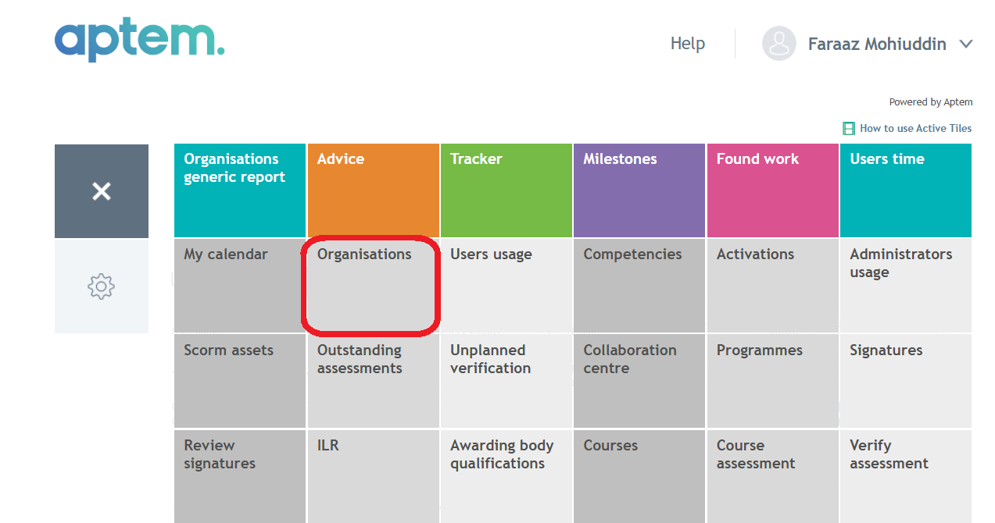The image size is (995, 523).
Task: Open How to use Active Tiles
Action: [915, 128]
